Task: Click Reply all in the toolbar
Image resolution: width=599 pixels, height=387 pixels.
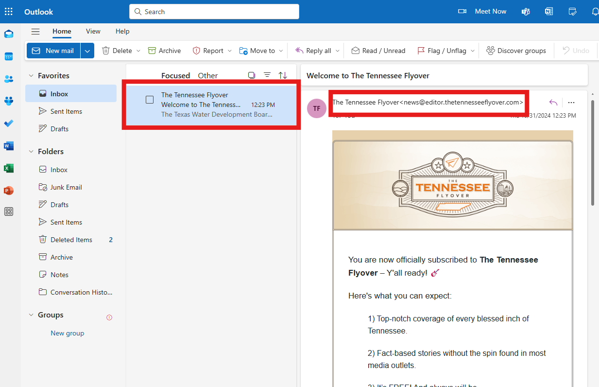Action: point(313,51)
